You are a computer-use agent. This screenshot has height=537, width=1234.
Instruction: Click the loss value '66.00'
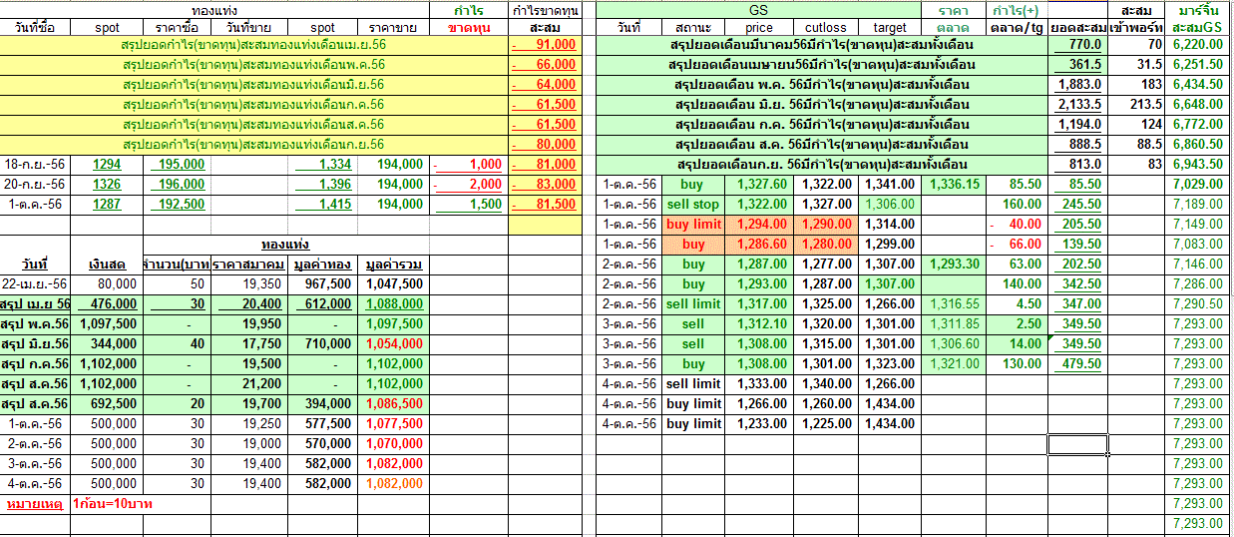[1018, 244]
